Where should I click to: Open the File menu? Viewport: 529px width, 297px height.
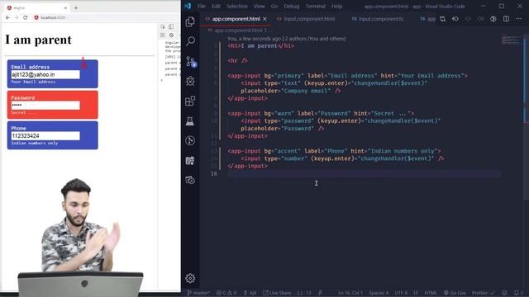(202, 6)
